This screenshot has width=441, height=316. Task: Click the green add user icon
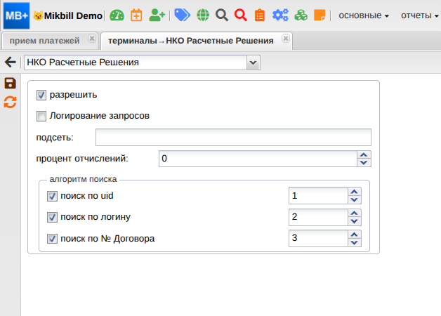[157, 15]
